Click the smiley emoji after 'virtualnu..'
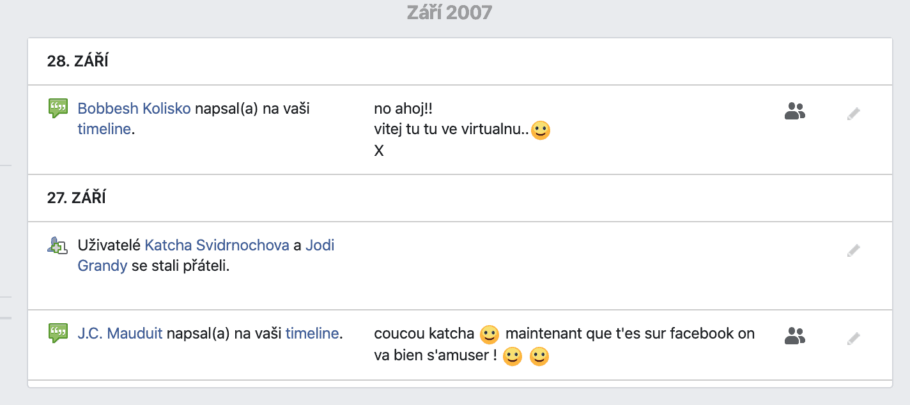910x405 pixels. tap(541, 131)
